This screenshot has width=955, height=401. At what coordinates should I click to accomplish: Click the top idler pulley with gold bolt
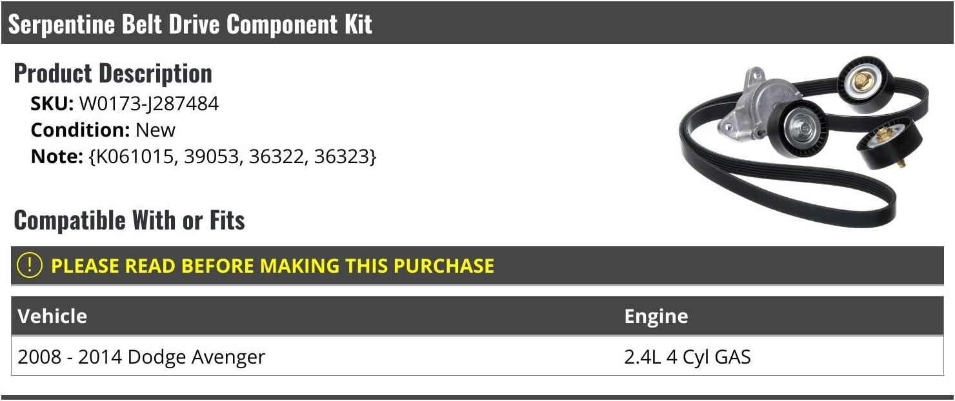tap(865, 83)
